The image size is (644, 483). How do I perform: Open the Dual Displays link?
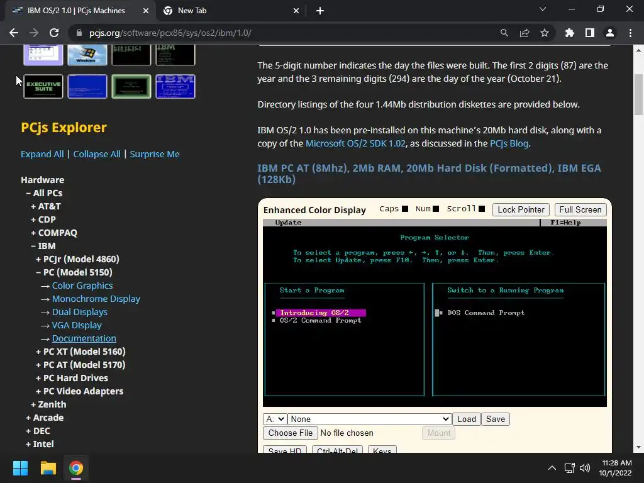80,312
